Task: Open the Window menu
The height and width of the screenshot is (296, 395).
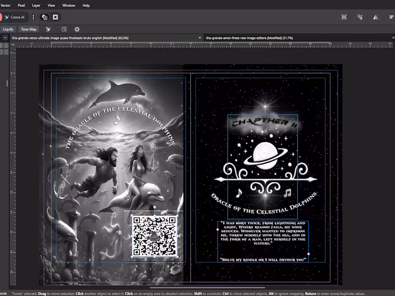Action: tap(69, 5)
